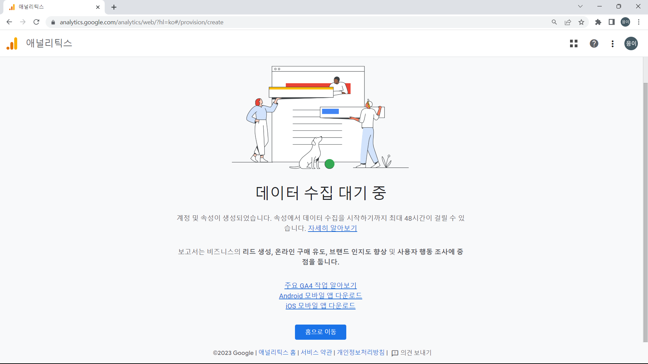This screenshot has width=648, height=364.
Task: Open the Analytics help icon
Action: click(594, 43)
